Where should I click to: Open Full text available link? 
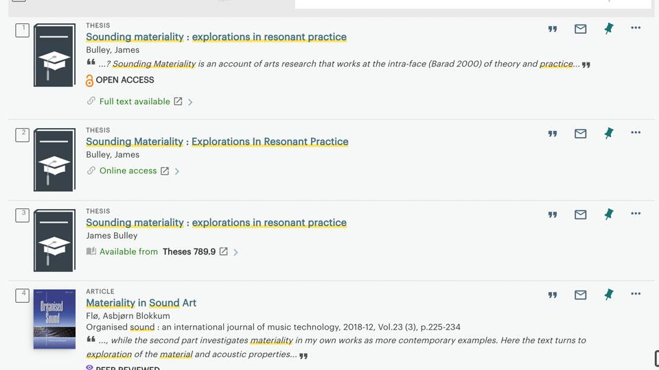[x=135, y=101]
